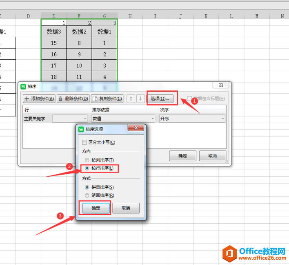Viewport: 289px width, 265px height.
Task: Select sort by row (按行排序) radio button
Action: 87,168
